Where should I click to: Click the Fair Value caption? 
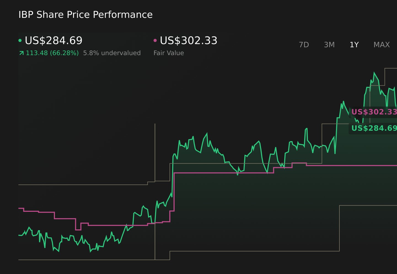click(169, 53)
